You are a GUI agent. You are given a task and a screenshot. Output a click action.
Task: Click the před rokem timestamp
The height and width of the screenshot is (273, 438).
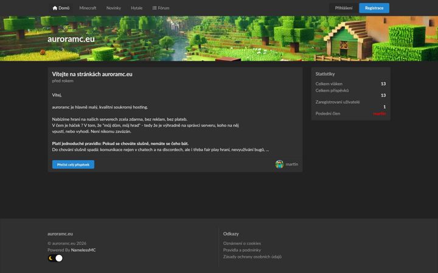(x=63, y=81)
